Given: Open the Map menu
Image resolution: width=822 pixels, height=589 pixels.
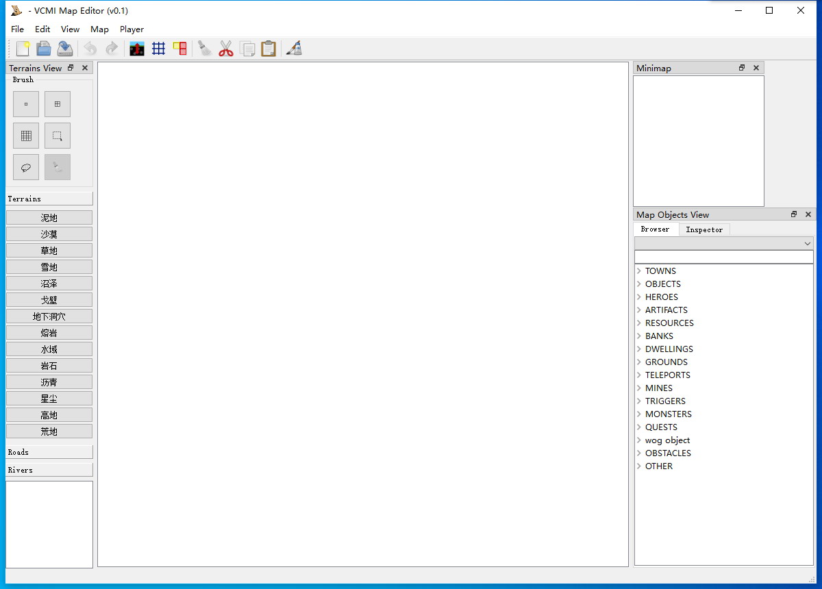Looking at the screenshot, I should tap(99, 29).
